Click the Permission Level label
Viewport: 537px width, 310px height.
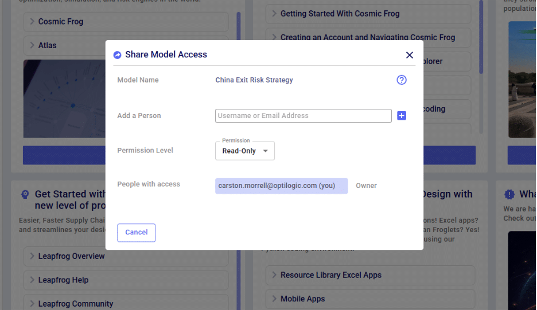(145, 151)
